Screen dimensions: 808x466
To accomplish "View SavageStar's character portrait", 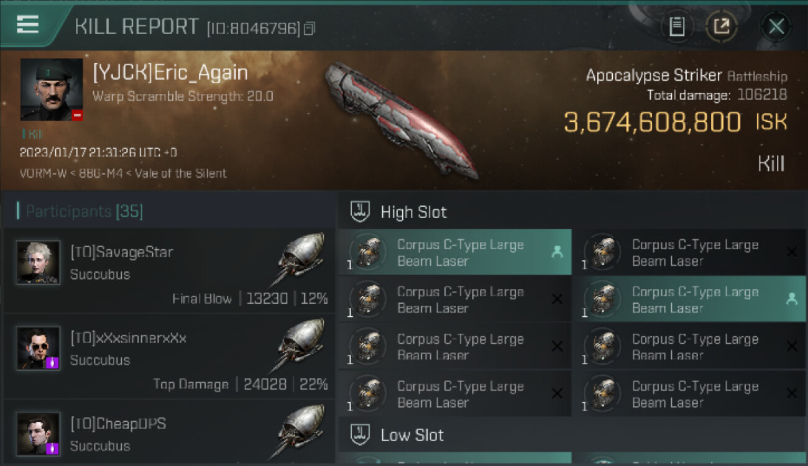I will [x=39, y=262].
